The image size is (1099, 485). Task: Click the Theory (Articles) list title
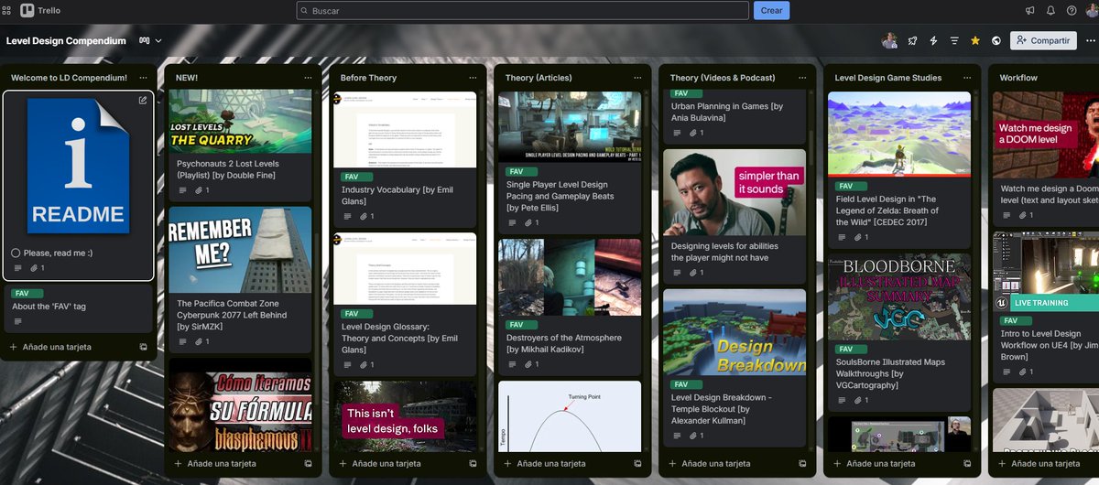[x=539, y=78]
